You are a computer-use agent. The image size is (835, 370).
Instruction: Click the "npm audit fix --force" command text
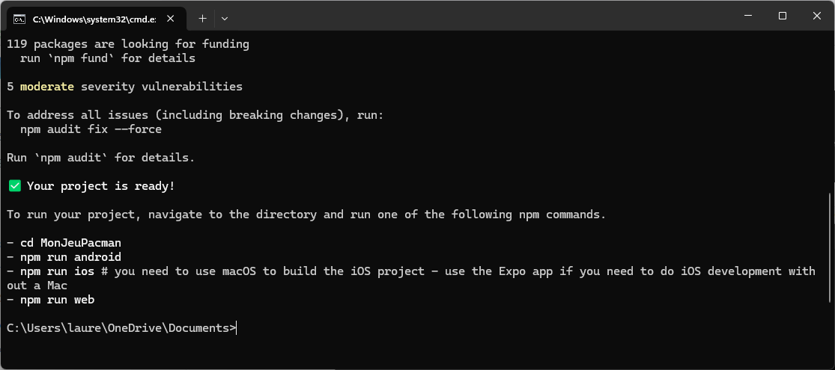[91, 129]
